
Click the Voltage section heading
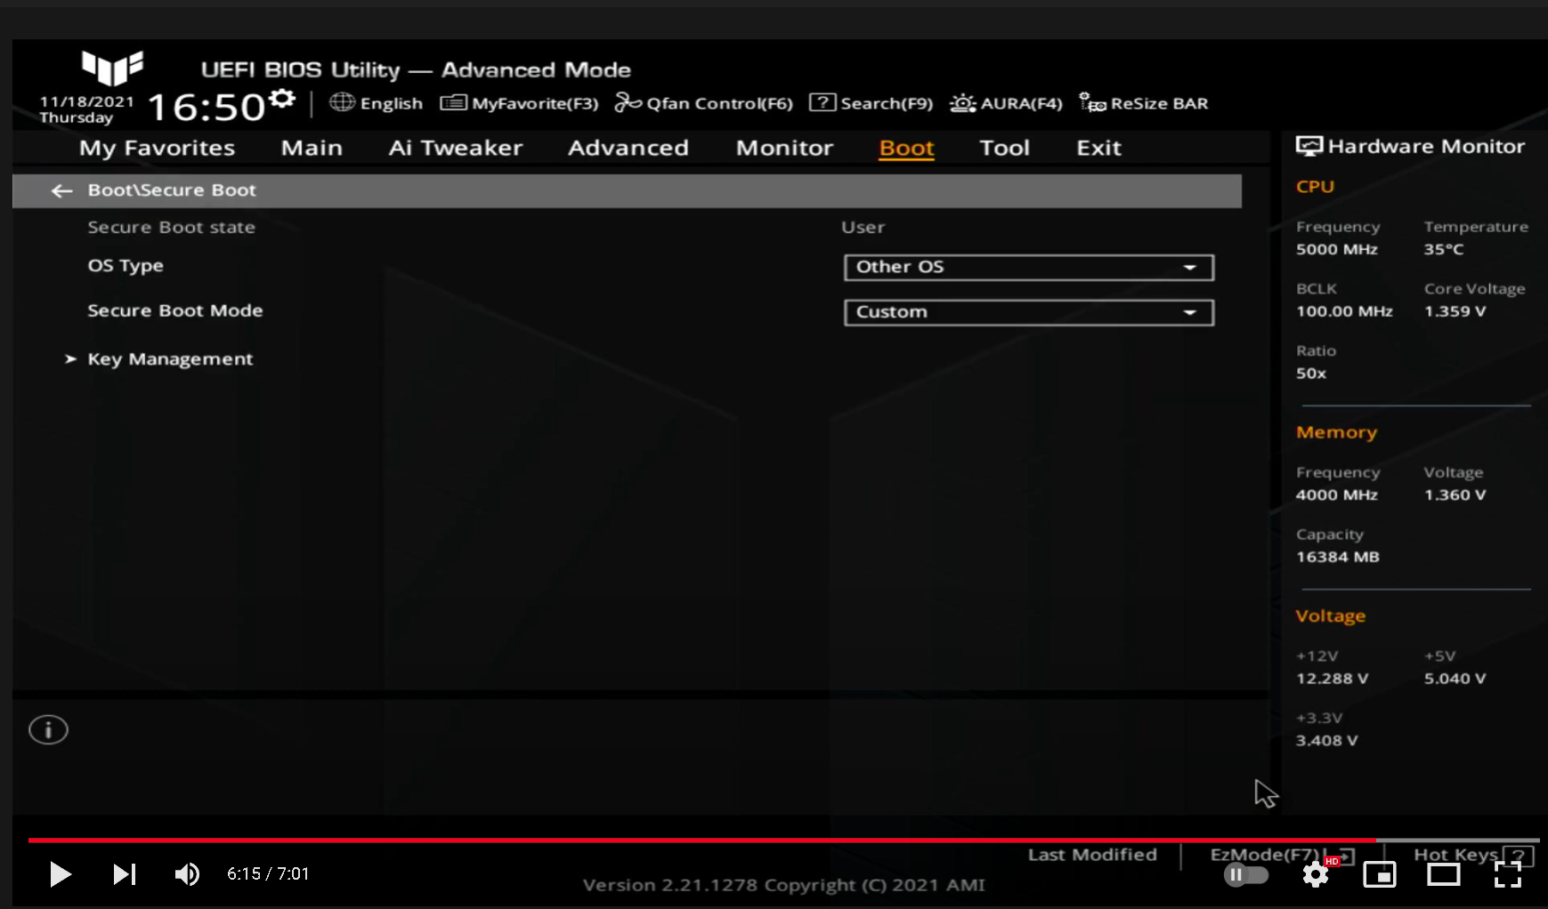[1330, 615]
